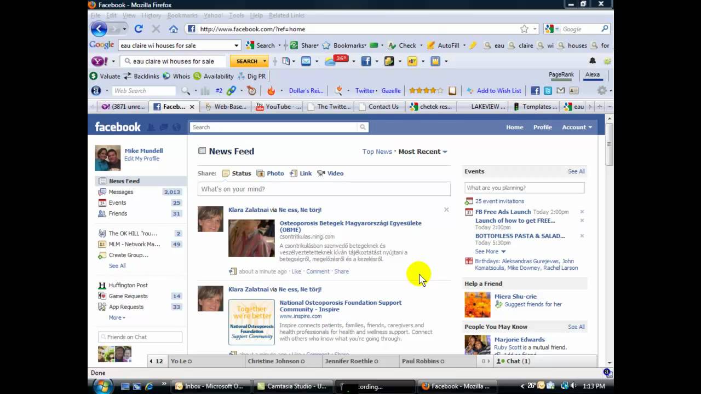The image size is (701, 394).
Task: Switch feed to Top News
Action: pyautogui.click(x=377, y=152)
